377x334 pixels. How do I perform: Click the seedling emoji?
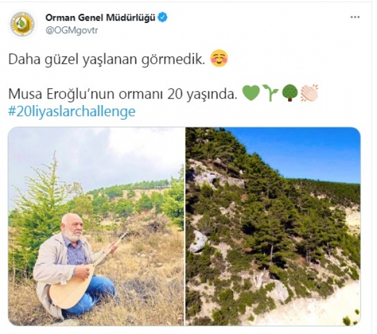[270, 93]
